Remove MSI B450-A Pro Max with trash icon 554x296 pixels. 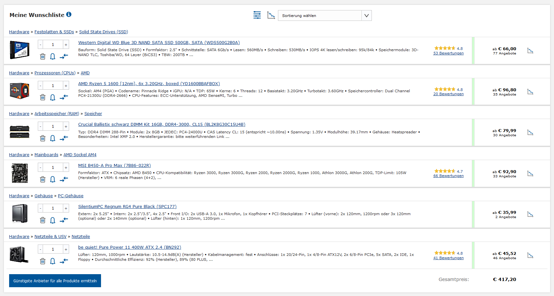(x=43, y=179)
